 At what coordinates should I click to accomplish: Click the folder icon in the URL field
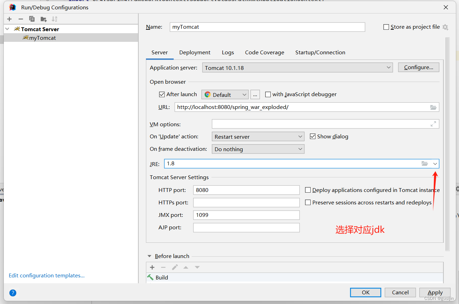[x=433, y=107]
